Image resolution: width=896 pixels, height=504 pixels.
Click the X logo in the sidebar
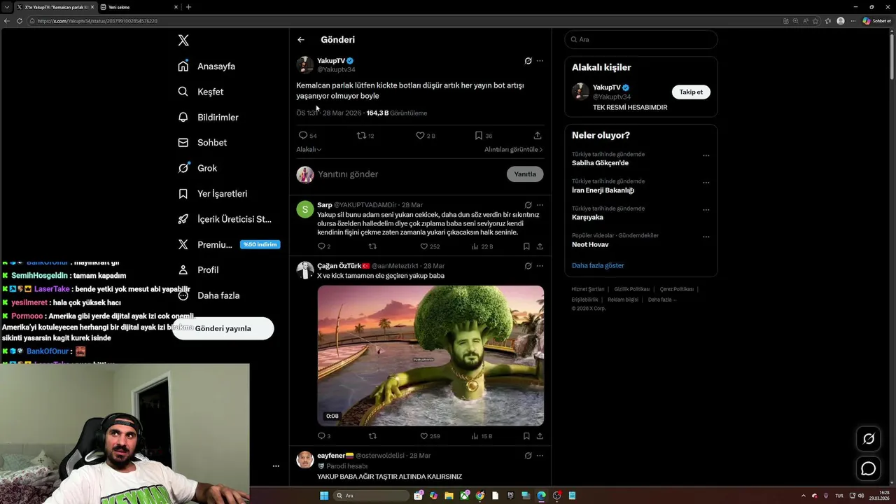click(x=183, y=41)
